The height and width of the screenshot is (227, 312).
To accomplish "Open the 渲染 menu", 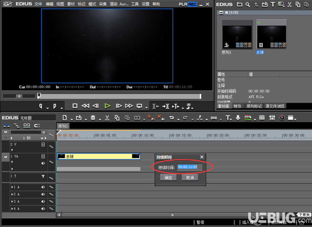I will 114,4.
